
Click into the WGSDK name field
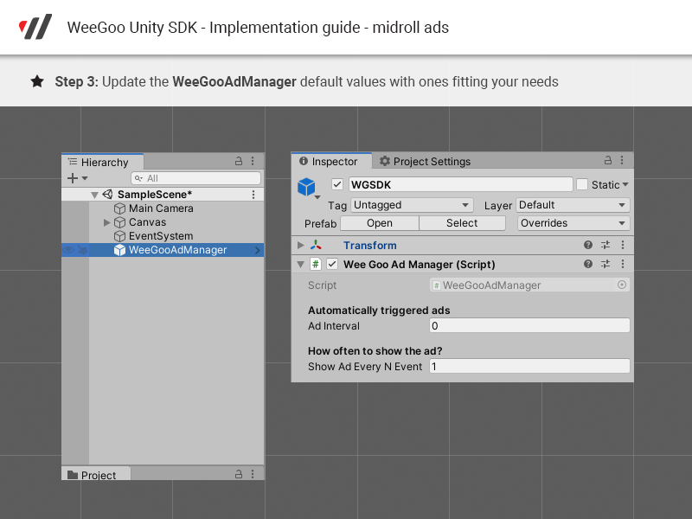461,184
